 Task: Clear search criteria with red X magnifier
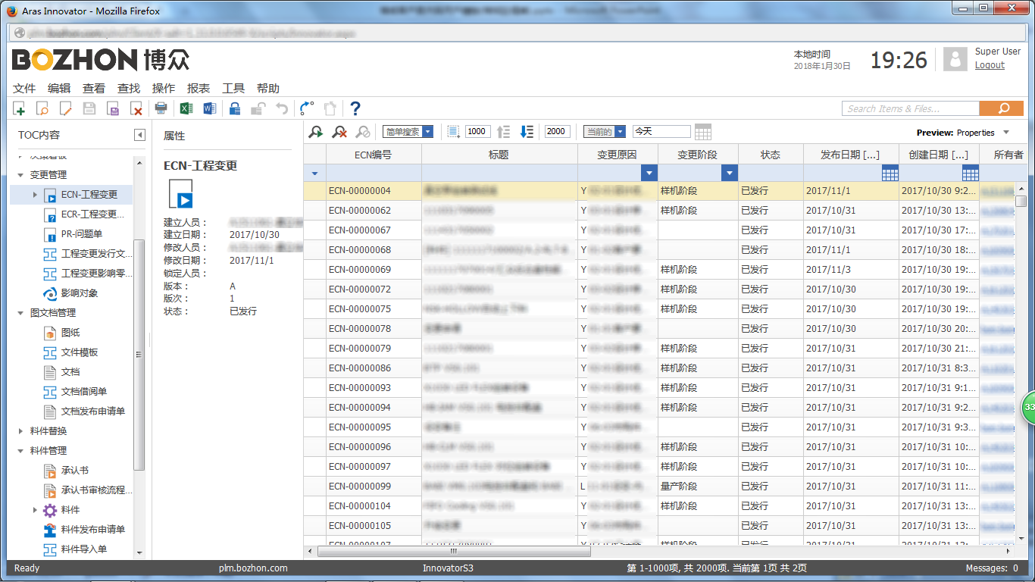[x=339, y=132]
